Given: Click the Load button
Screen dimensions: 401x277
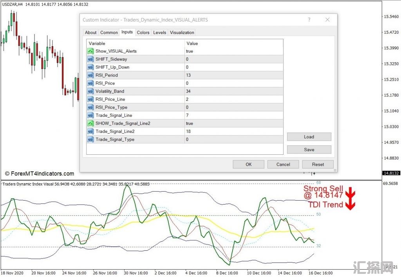Looking at the screenshot, I should 309,137.
